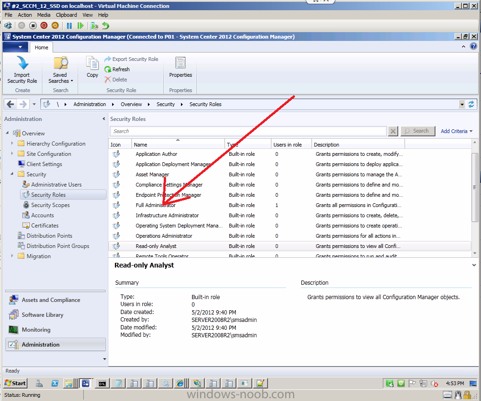Click the VM shut down red icon
481x401 pixels.
click(44, 26)
